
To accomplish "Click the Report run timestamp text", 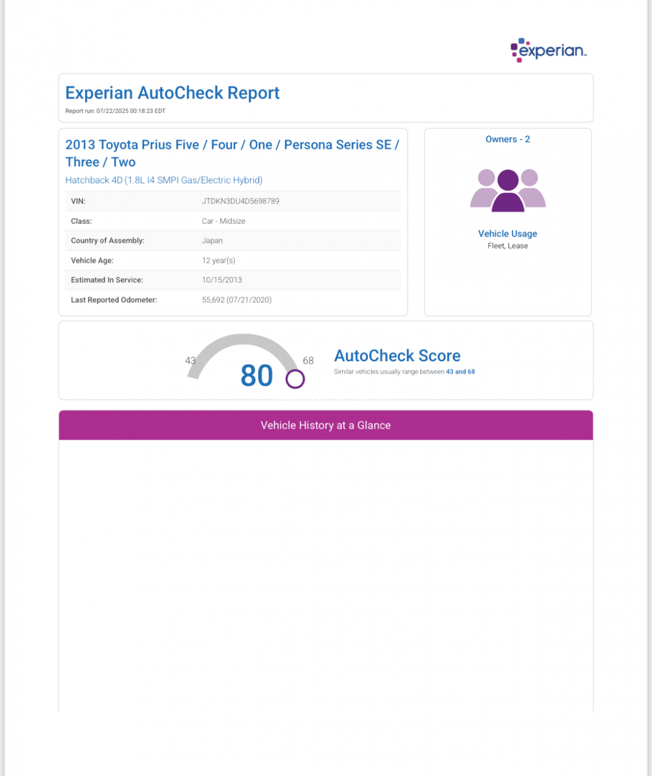I will (x=115, y=111).
